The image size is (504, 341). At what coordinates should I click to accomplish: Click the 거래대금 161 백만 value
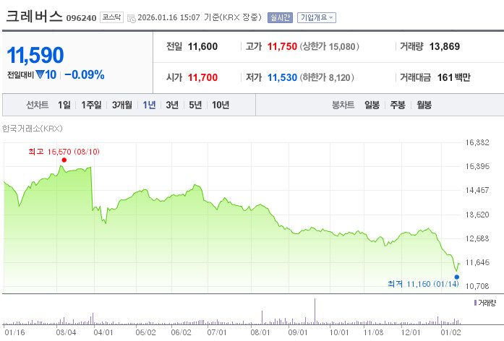[x=453, y=77]
